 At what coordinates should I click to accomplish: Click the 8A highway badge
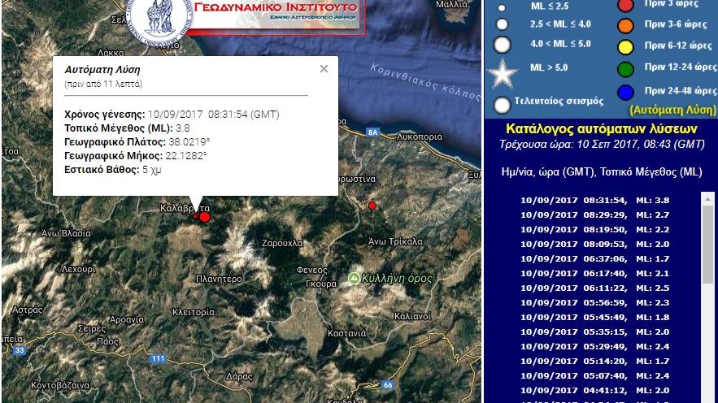point(372,132)
